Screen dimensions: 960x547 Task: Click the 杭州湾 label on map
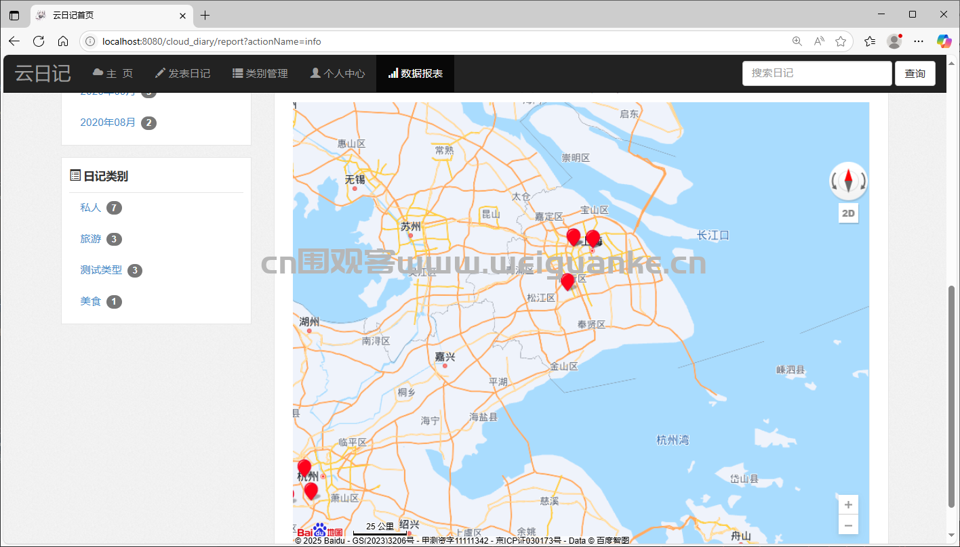click(673, 440)
